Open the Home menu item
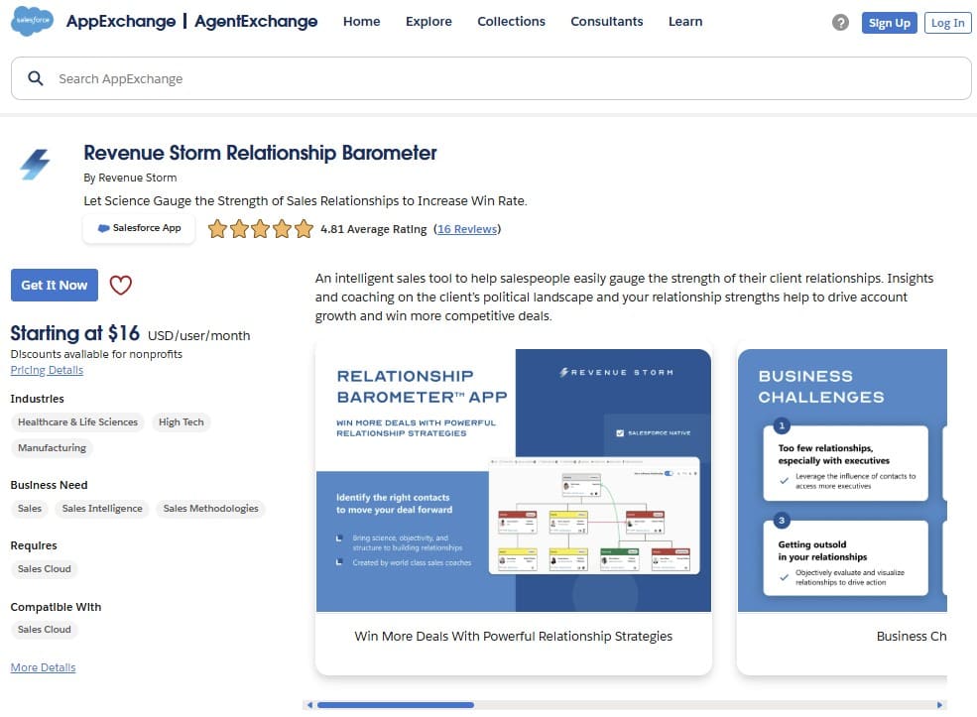Viewport: 977px width, 717px height. [x=361, y=21]
